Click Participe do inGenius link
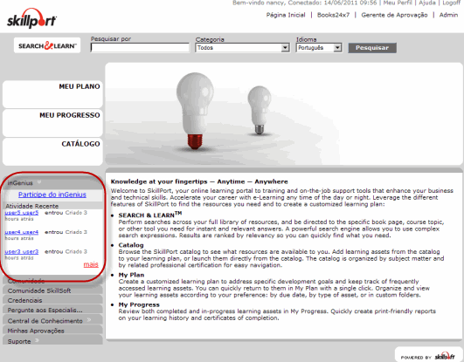 pos(52,195)
